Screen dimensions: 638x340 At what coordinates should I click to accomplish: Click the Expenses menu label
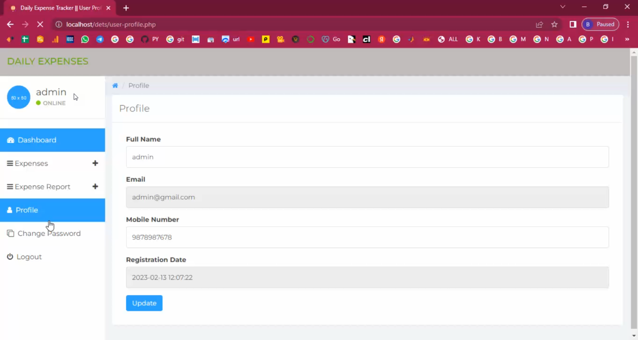[31, 163]
